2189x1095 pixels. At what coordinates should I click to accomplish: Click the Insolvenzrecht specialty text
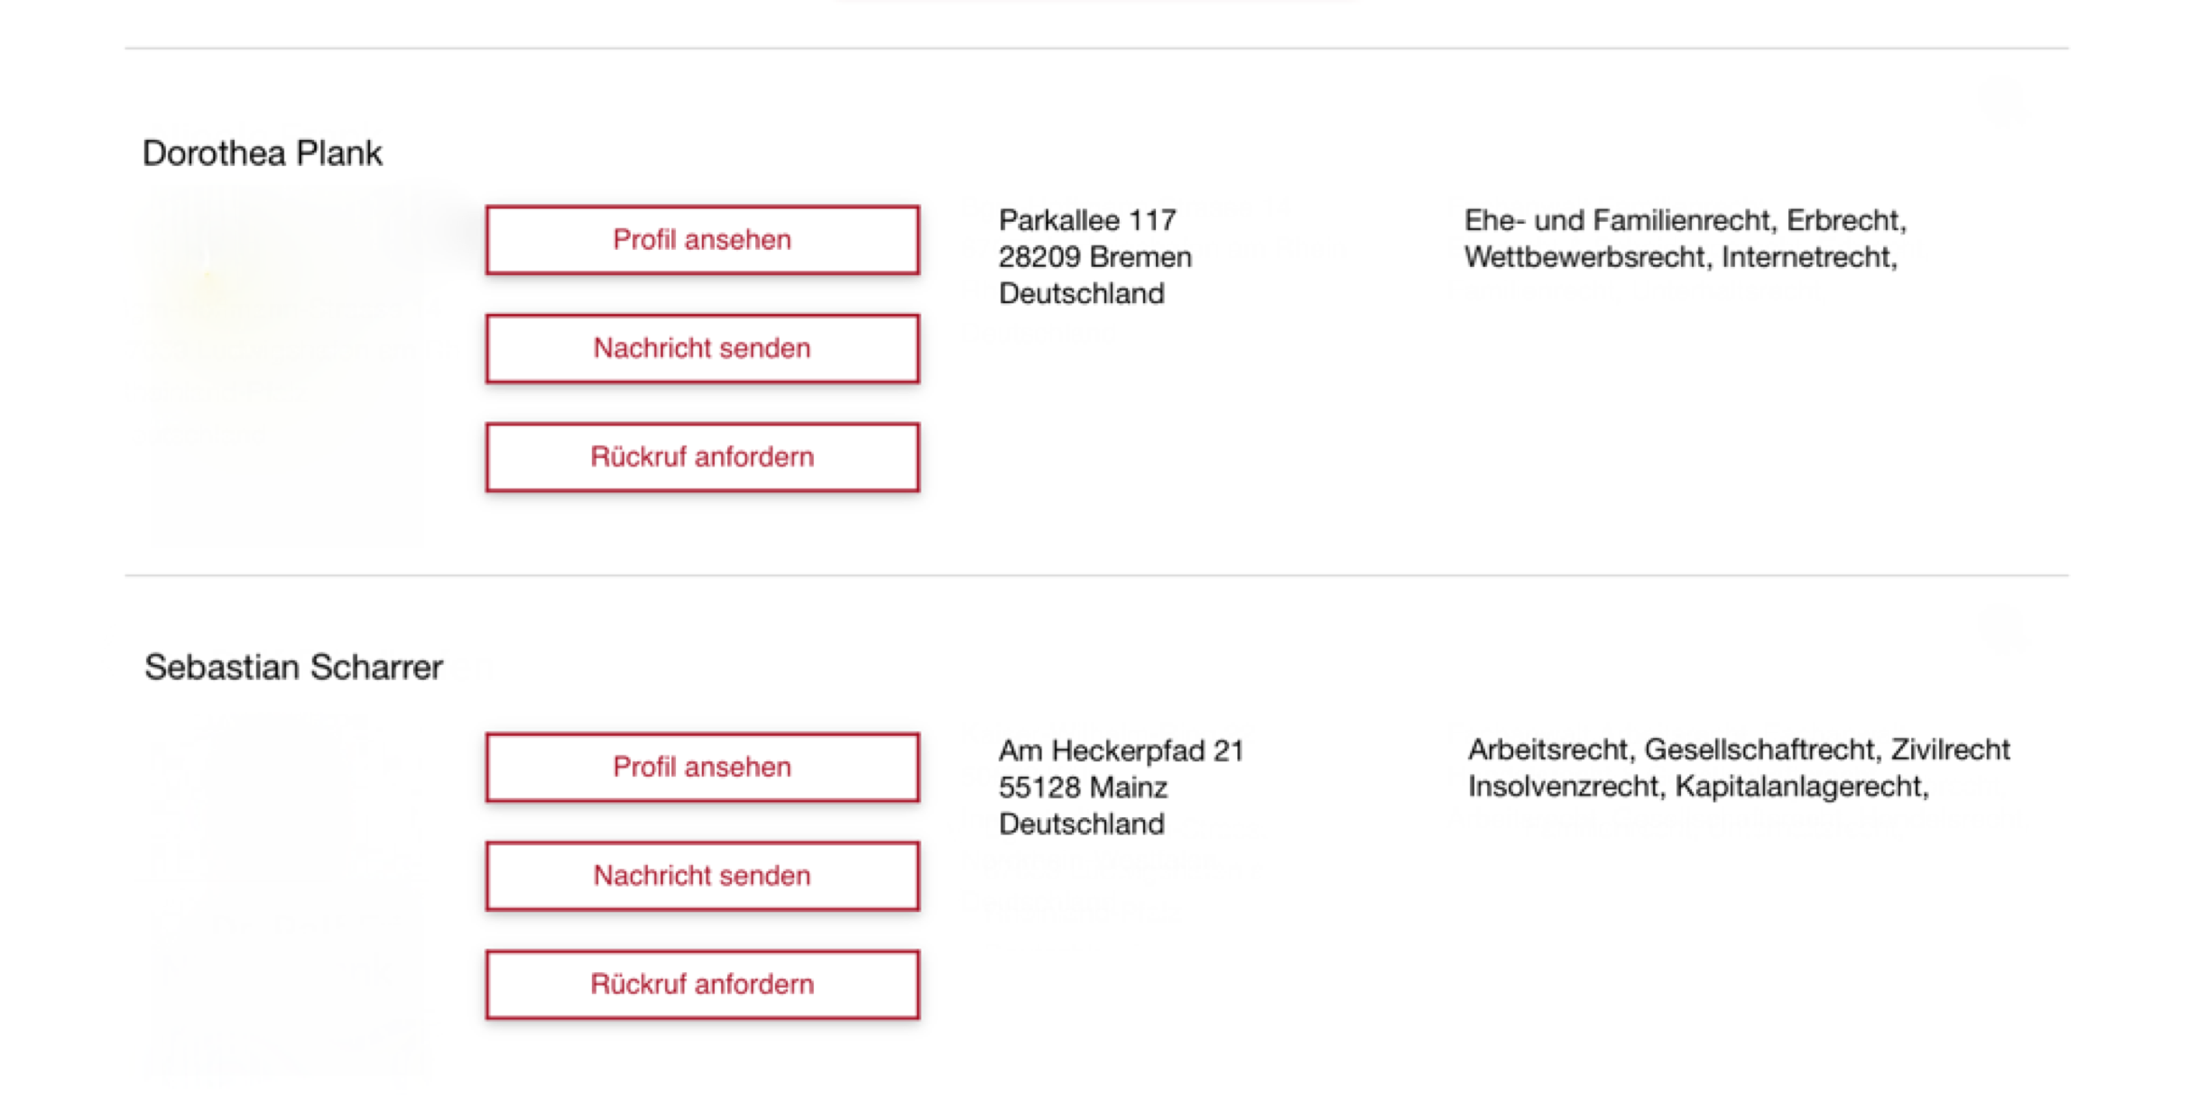point(1564,787)
